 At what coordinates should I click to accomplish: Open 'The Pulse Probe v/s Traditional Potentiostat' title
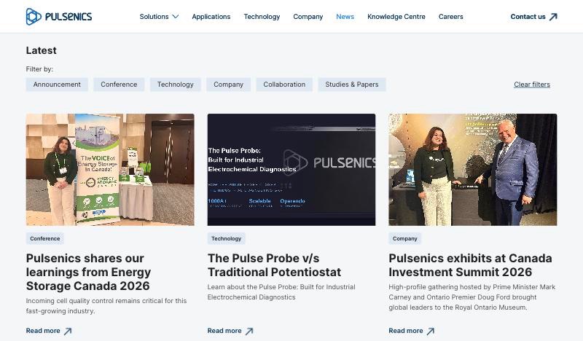coord(274,264)
